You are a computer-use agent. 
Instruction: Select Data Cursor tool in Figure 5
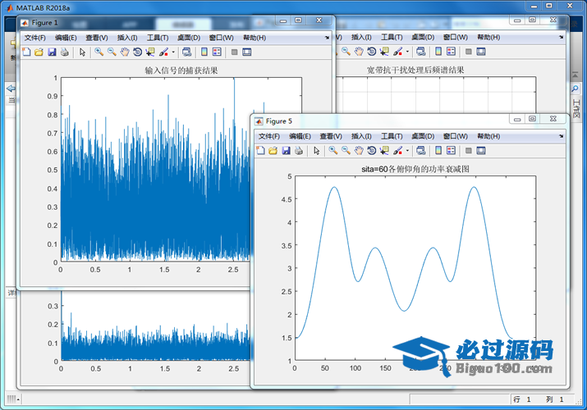coord(384,151)
